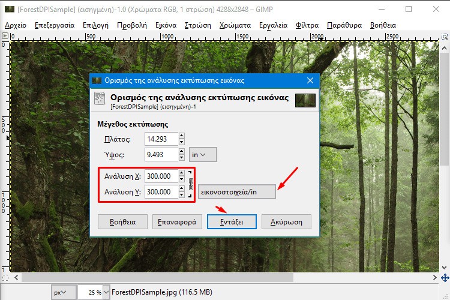Maximize the GIMP window
This screenshot has width=450, height=300.
coord(409,9)
